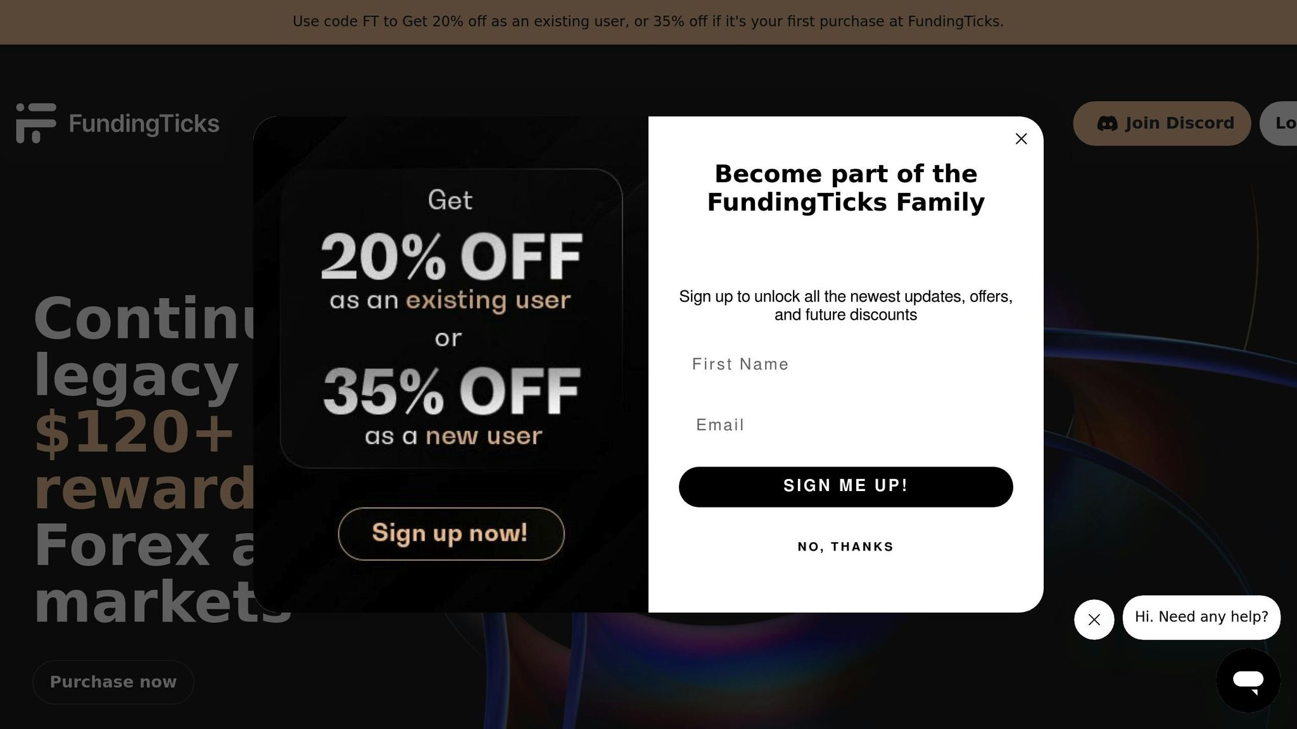Screen dimensions: 1297x729
Task: Click the FundingTicks wordmark text
Action: point(144,123)
